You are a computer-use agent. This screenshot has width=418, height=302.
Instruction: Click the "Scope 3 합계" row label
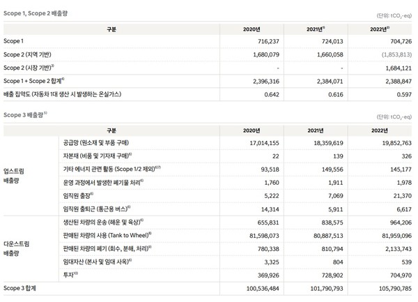coord(20,288)
